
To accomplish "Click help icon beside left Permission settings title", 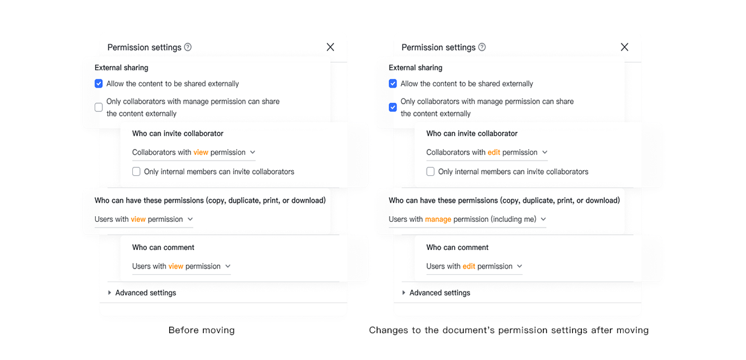I will pyautogui.click(x=188, y=47).
